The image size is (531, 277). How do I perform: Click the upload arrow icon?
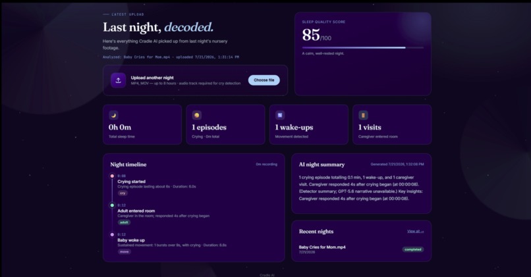(118, 80)
